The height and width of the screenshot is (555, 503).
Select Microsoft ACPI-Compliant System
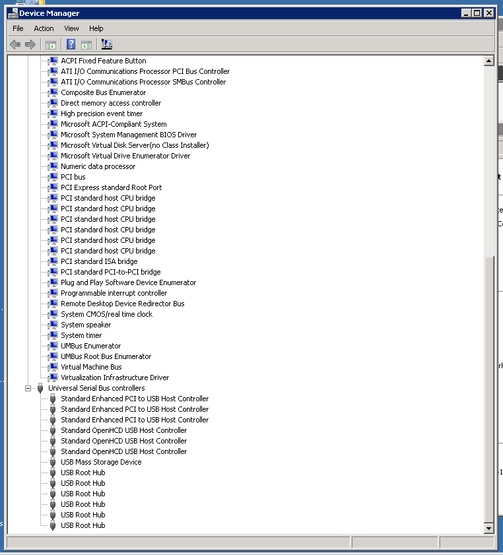tap(114, 124)
